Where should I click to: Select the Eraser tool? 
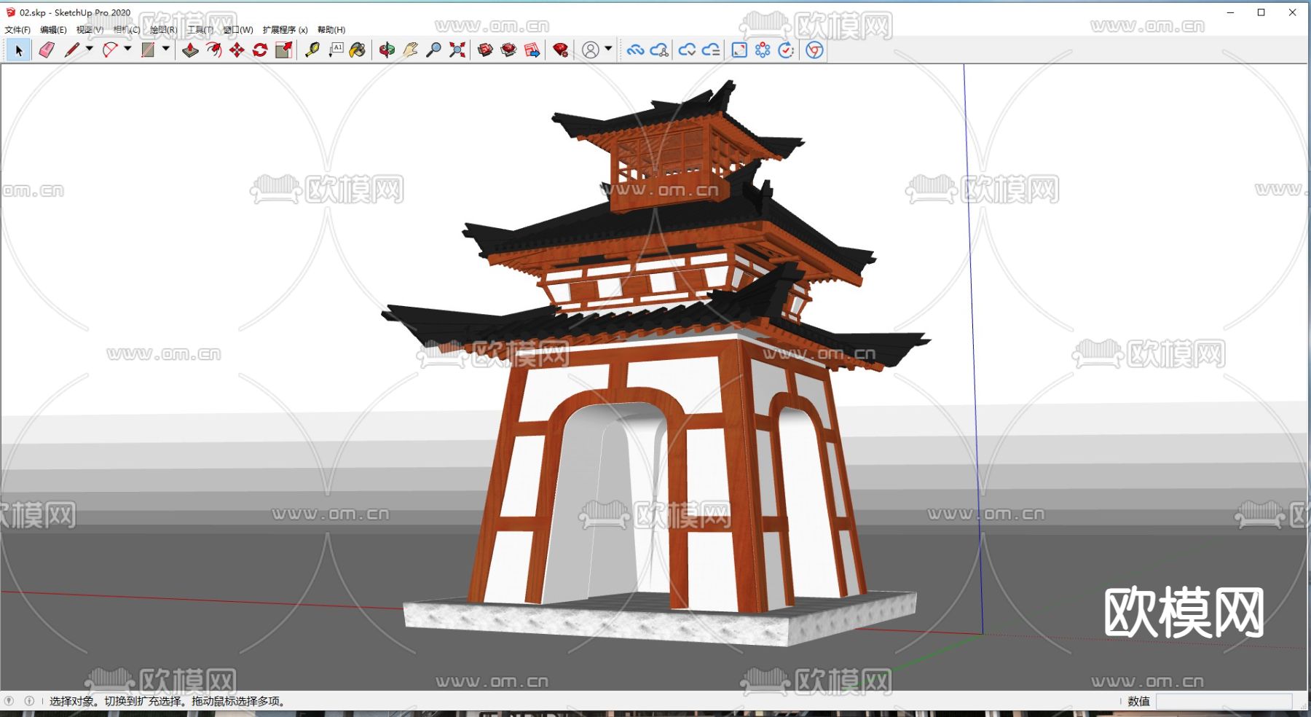pos(47,50)
